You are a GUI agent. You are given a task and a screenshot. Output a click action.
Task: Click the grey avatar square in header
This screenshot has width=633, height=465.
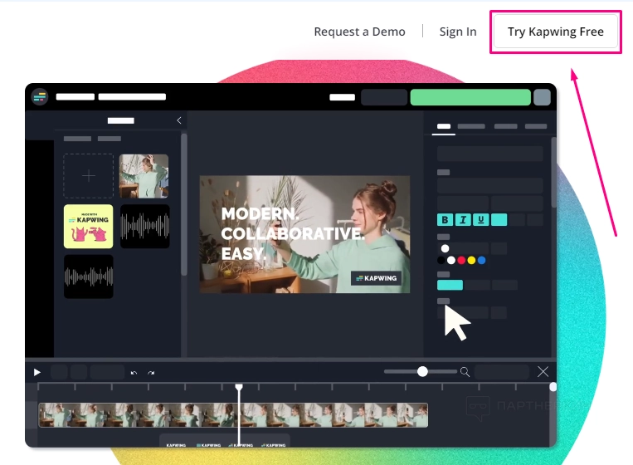[x=543, y=97]
